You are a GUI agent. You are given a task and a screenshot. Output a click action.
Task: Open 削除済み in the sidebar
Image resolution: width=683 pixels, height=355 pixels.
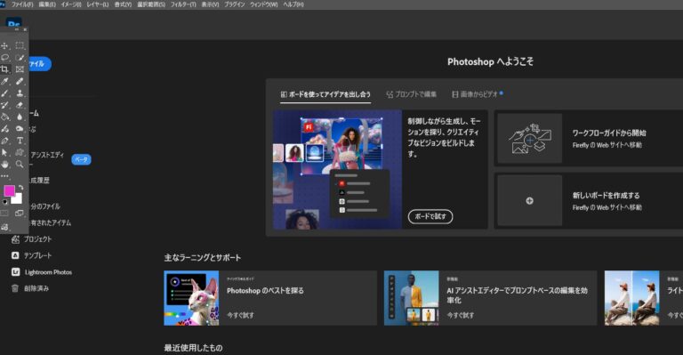click(x=30, y=288)
